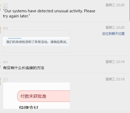
Task: Click the 星期三 22:20 timestamp of the English message
Action: [115, 5]
